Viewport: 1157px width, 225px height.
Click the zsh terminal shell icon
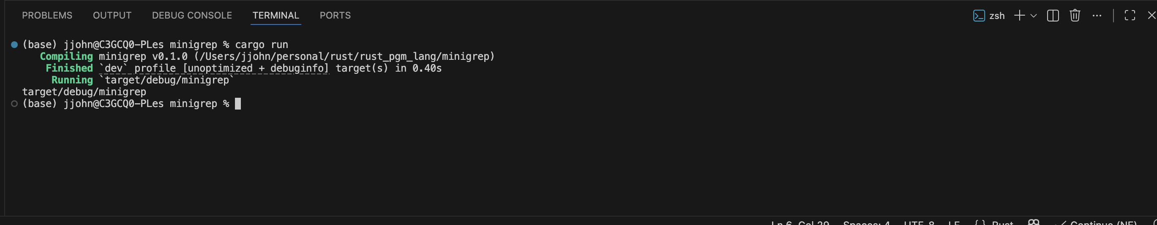pyautogui.click(x=979, y=16)
